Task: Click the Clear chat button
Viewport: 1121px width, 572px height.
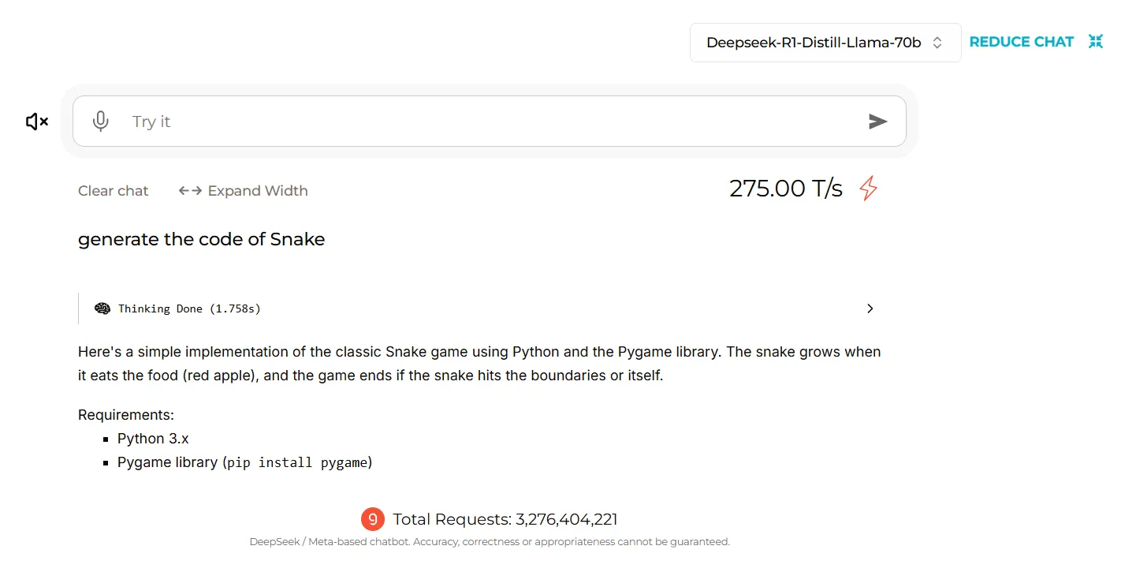Action: pyautogui.click(x=114, y=191)
